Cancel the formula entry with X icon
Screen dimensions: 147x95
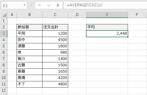(40, 5)
